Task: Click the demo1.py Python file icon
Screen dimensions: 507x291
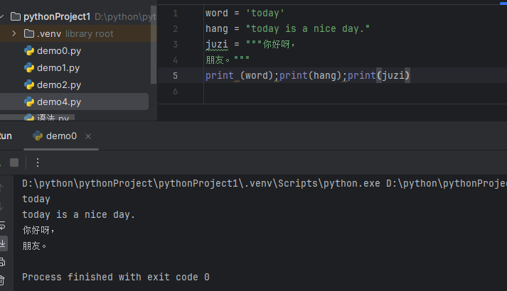Action: point(29,67)
